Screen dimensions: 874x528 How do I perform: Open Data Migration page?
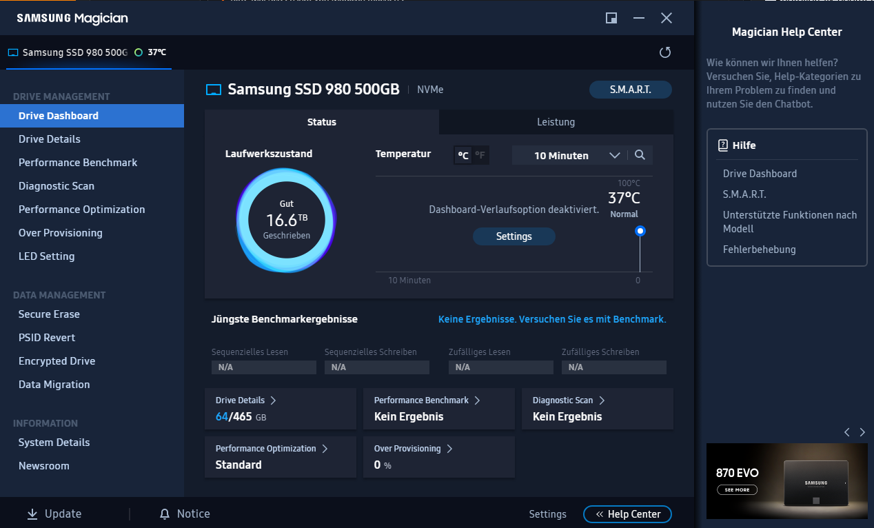click(x=92, y=385)
